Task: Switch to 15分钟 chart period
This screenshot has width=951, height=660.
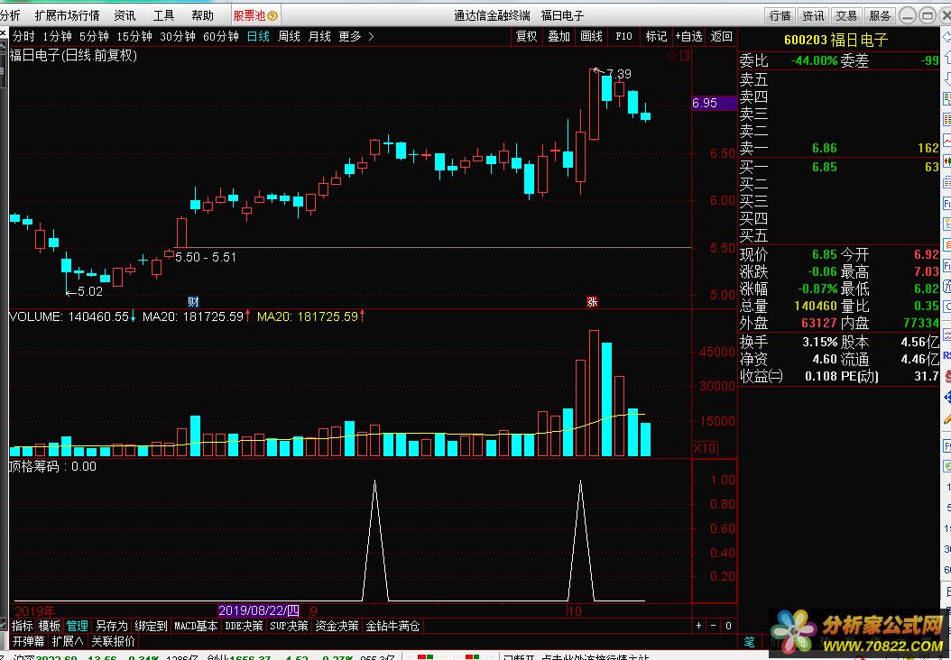Action: [x=134, y=36]
